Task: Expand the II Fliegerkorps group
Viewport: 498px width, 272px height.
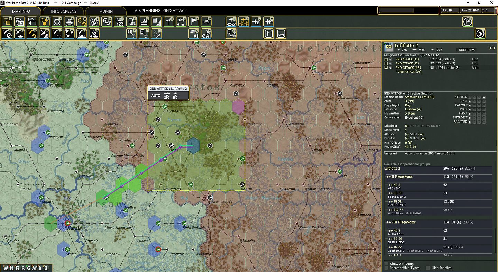Action: (388, 177)
